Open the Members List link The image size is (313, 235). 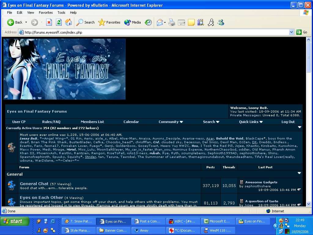[92, 122]
